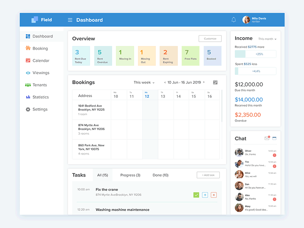
Task: Select the Th 13 day column header
Action: coord(166,95)
